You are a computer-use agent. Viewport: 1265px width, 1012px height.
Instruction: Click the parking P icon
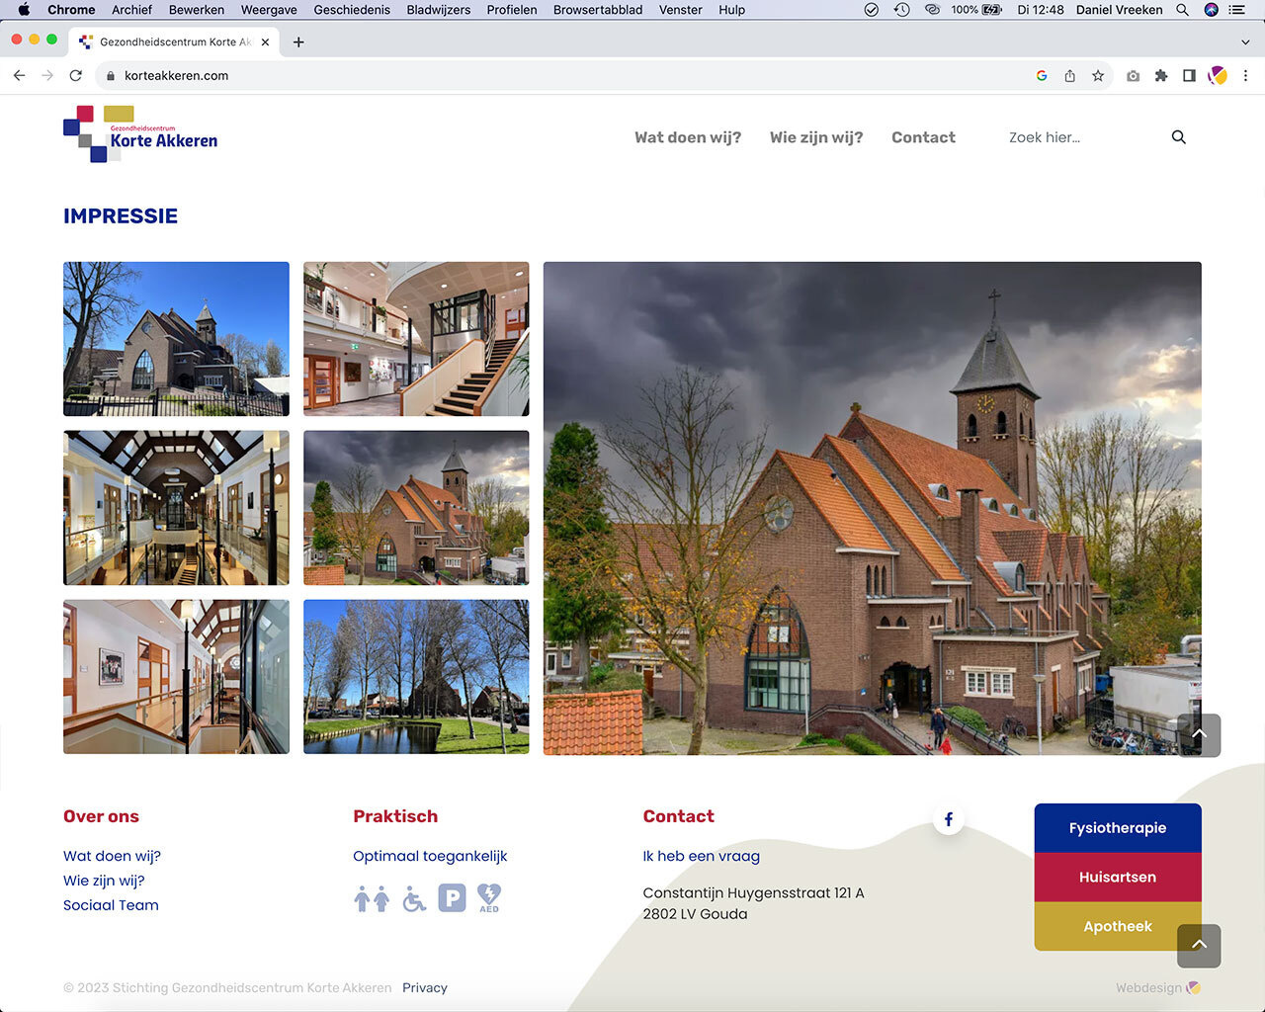pyautogui.click(x=452, y=898)
